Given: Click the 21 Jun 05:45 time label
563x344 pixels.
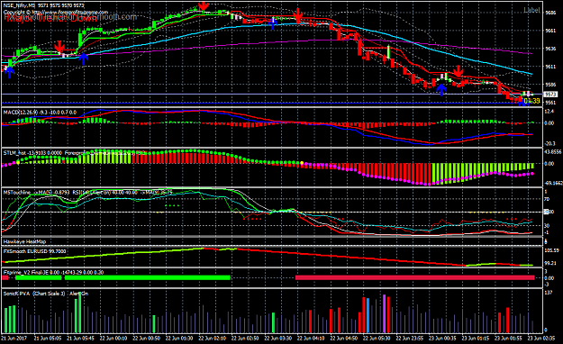Looking at the screenshot, I should click(80, 339).
